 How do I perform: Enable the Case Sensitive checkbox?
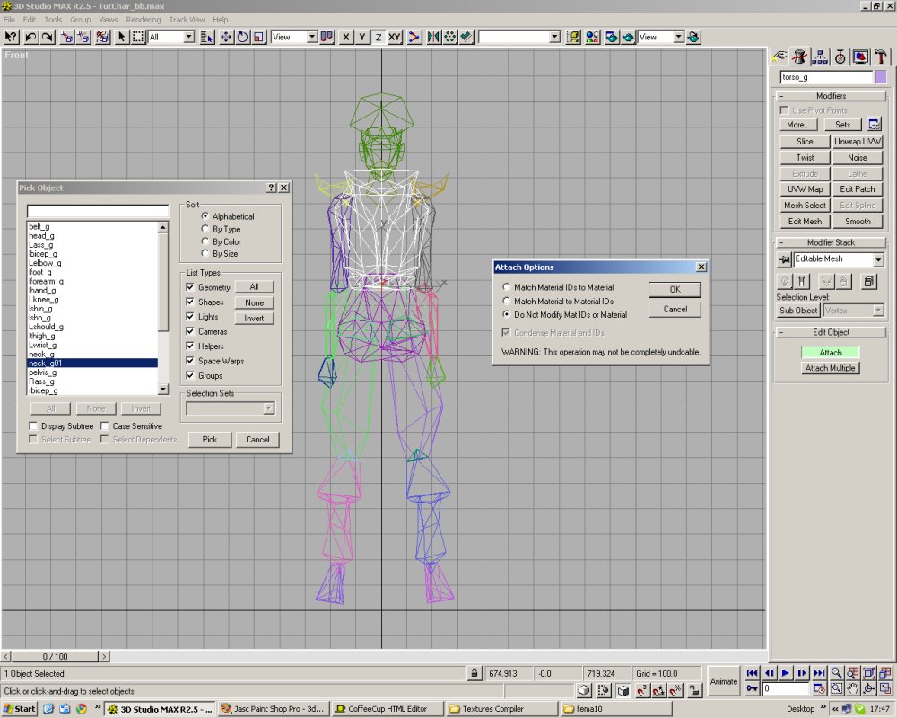pos(105,426)
